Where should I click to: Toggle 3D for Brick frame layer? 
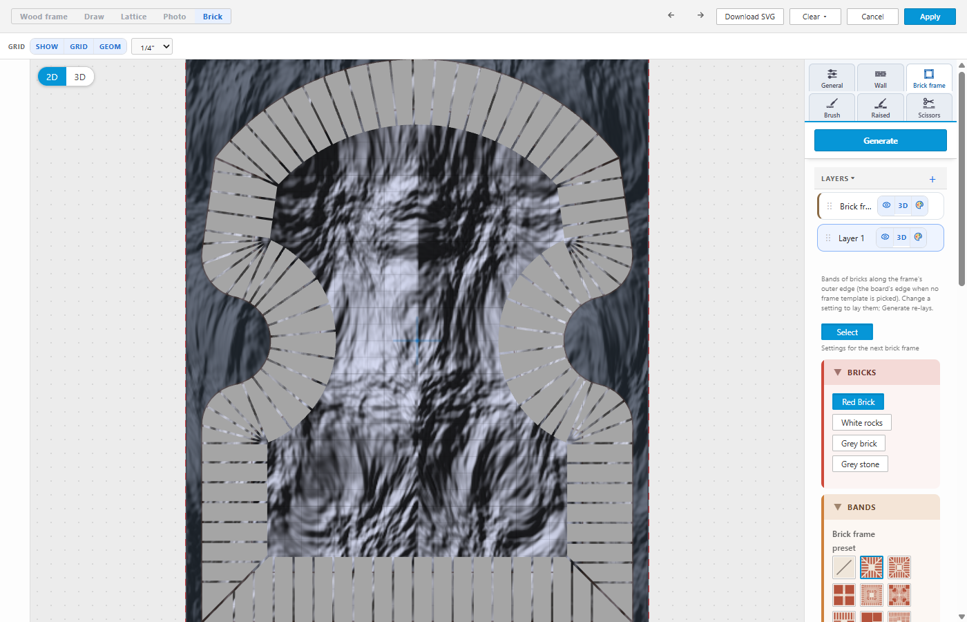pos(903,205)
